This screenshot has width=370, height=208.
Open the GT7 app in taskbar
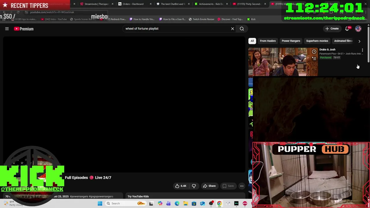click(245, 203)
